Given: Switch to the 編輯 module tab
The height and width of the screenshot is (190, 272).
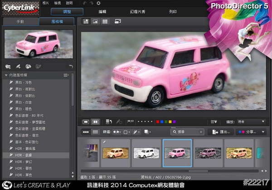Looking at the screenshot, I should (102, 11).
